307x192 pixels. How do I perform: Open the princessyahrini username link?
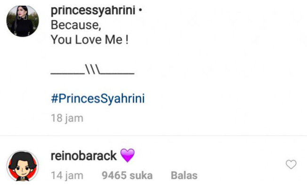tap(93, 10)
